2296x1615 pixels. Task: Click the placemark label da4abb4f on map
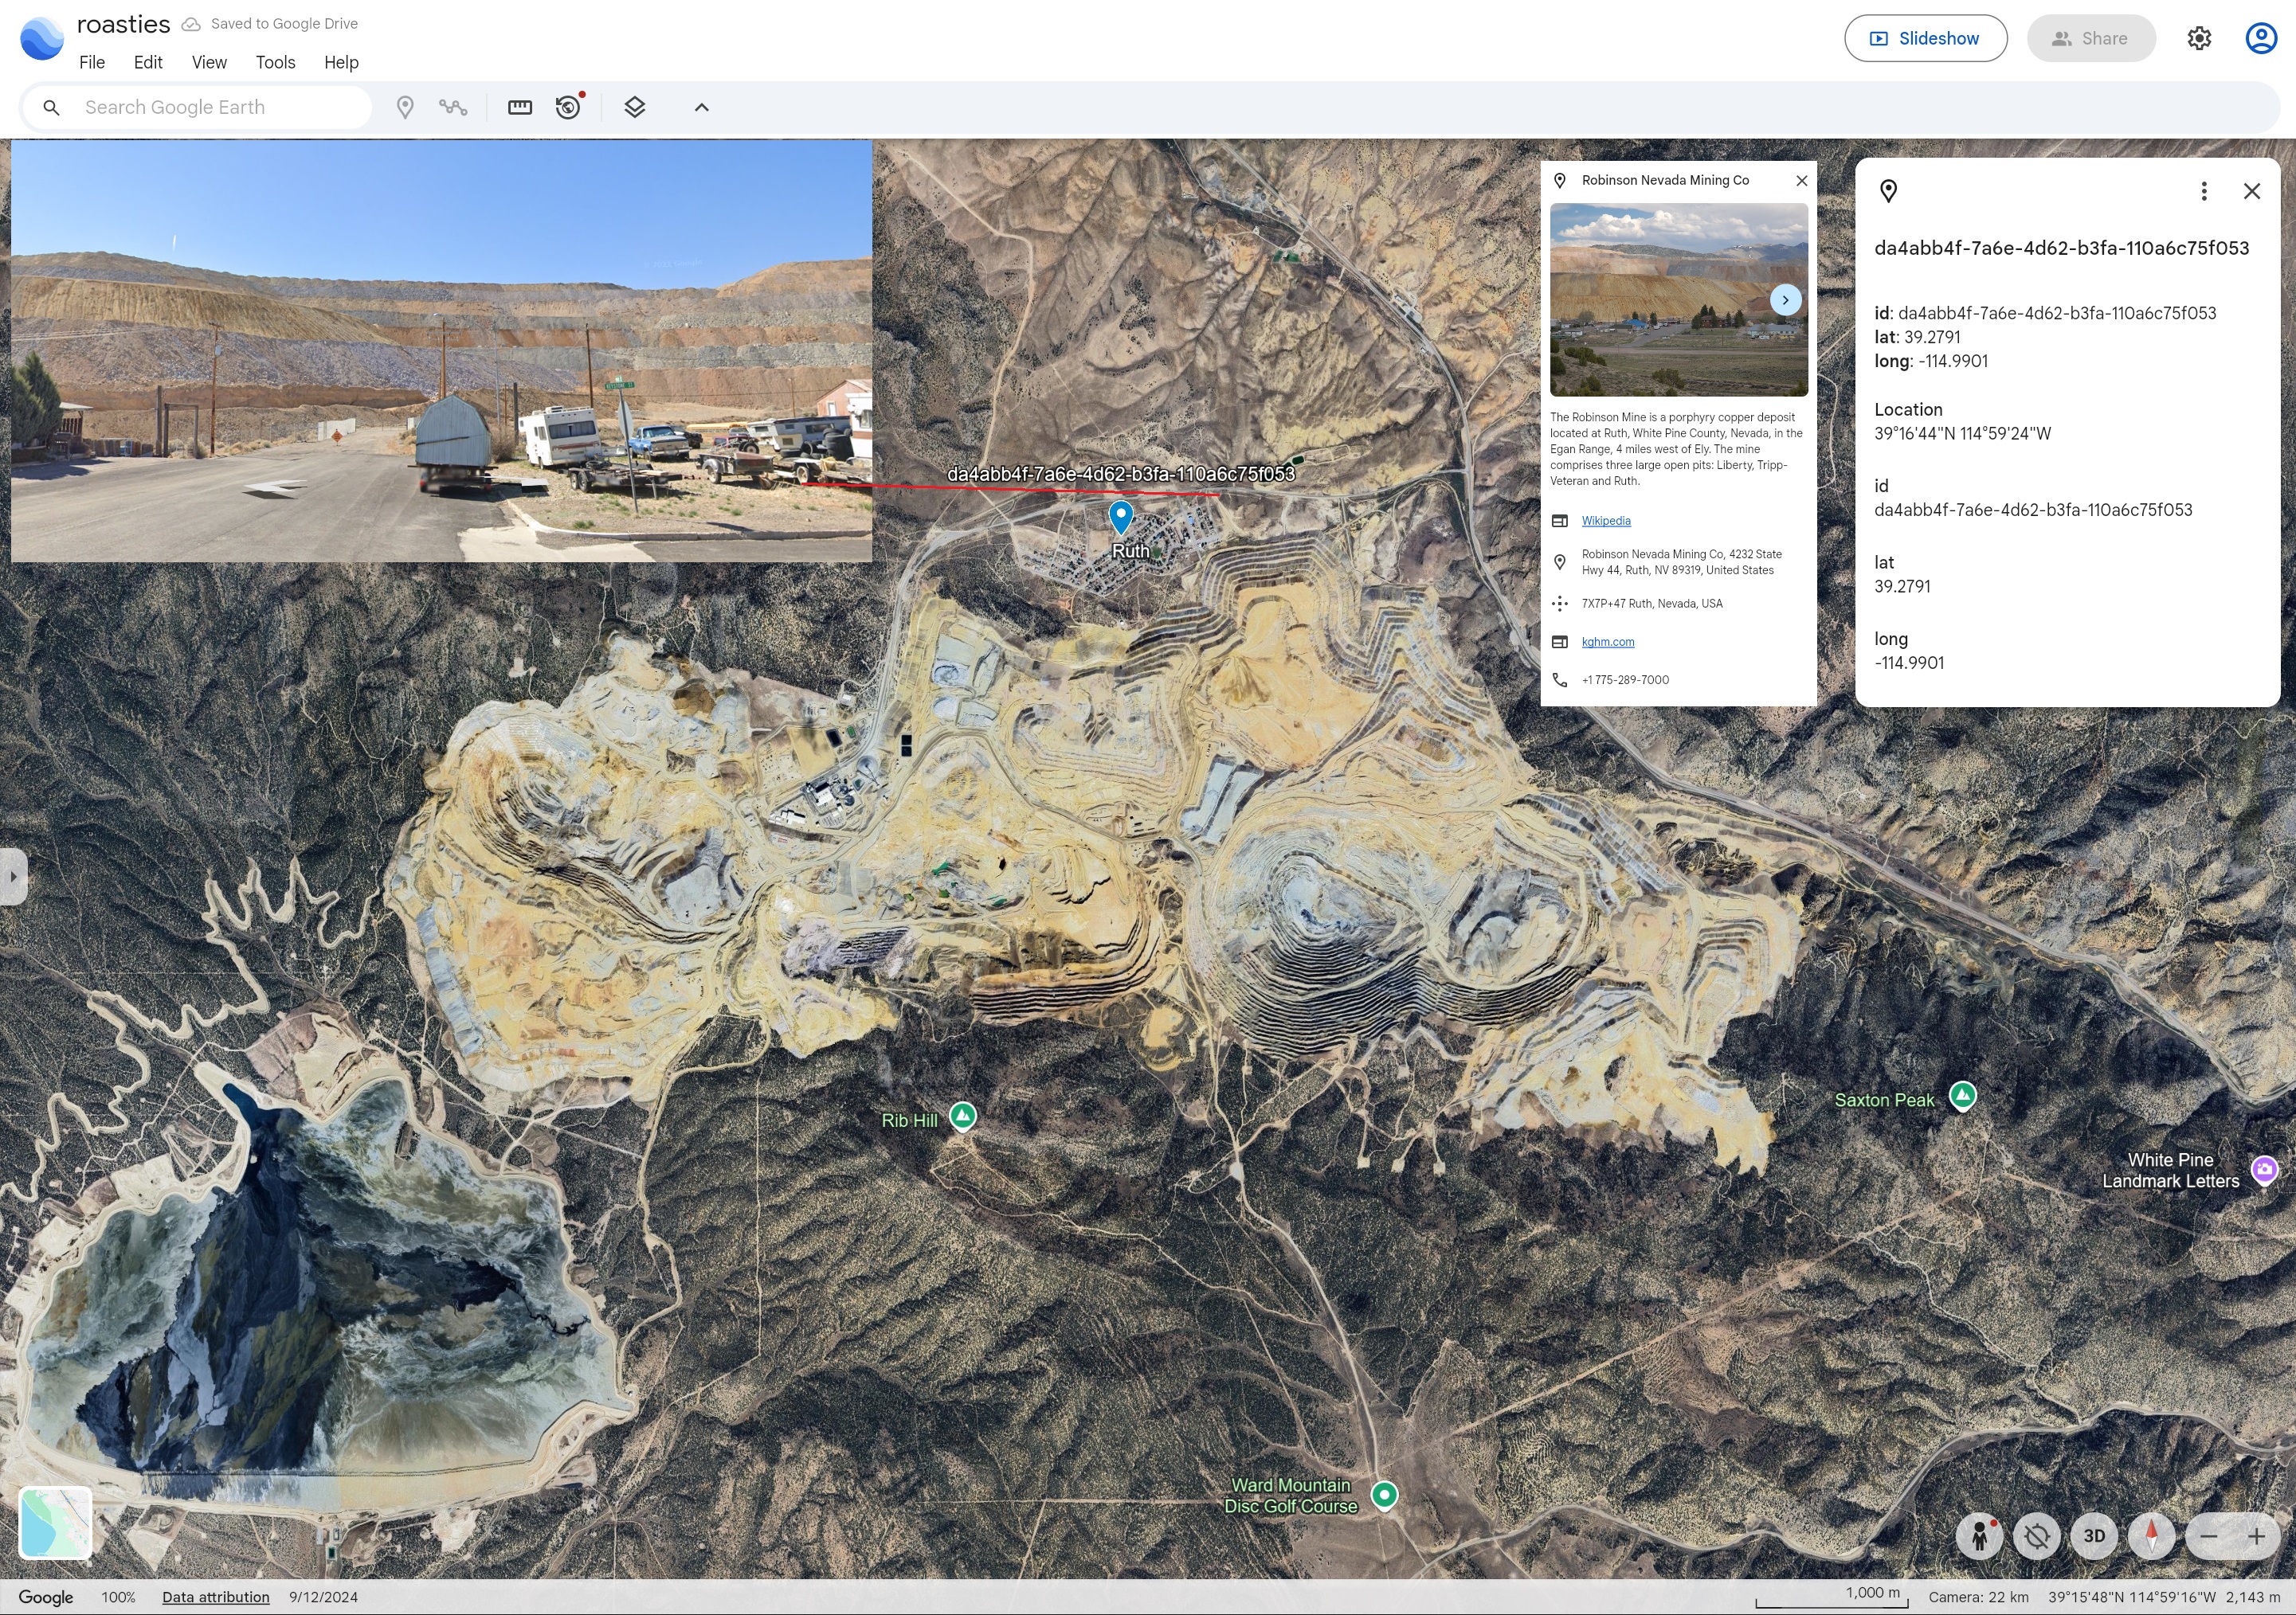[1121, 474]
